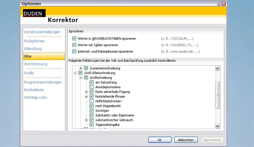
Task: Enable Anredepronomina checkbox
Action: (92, 87)
